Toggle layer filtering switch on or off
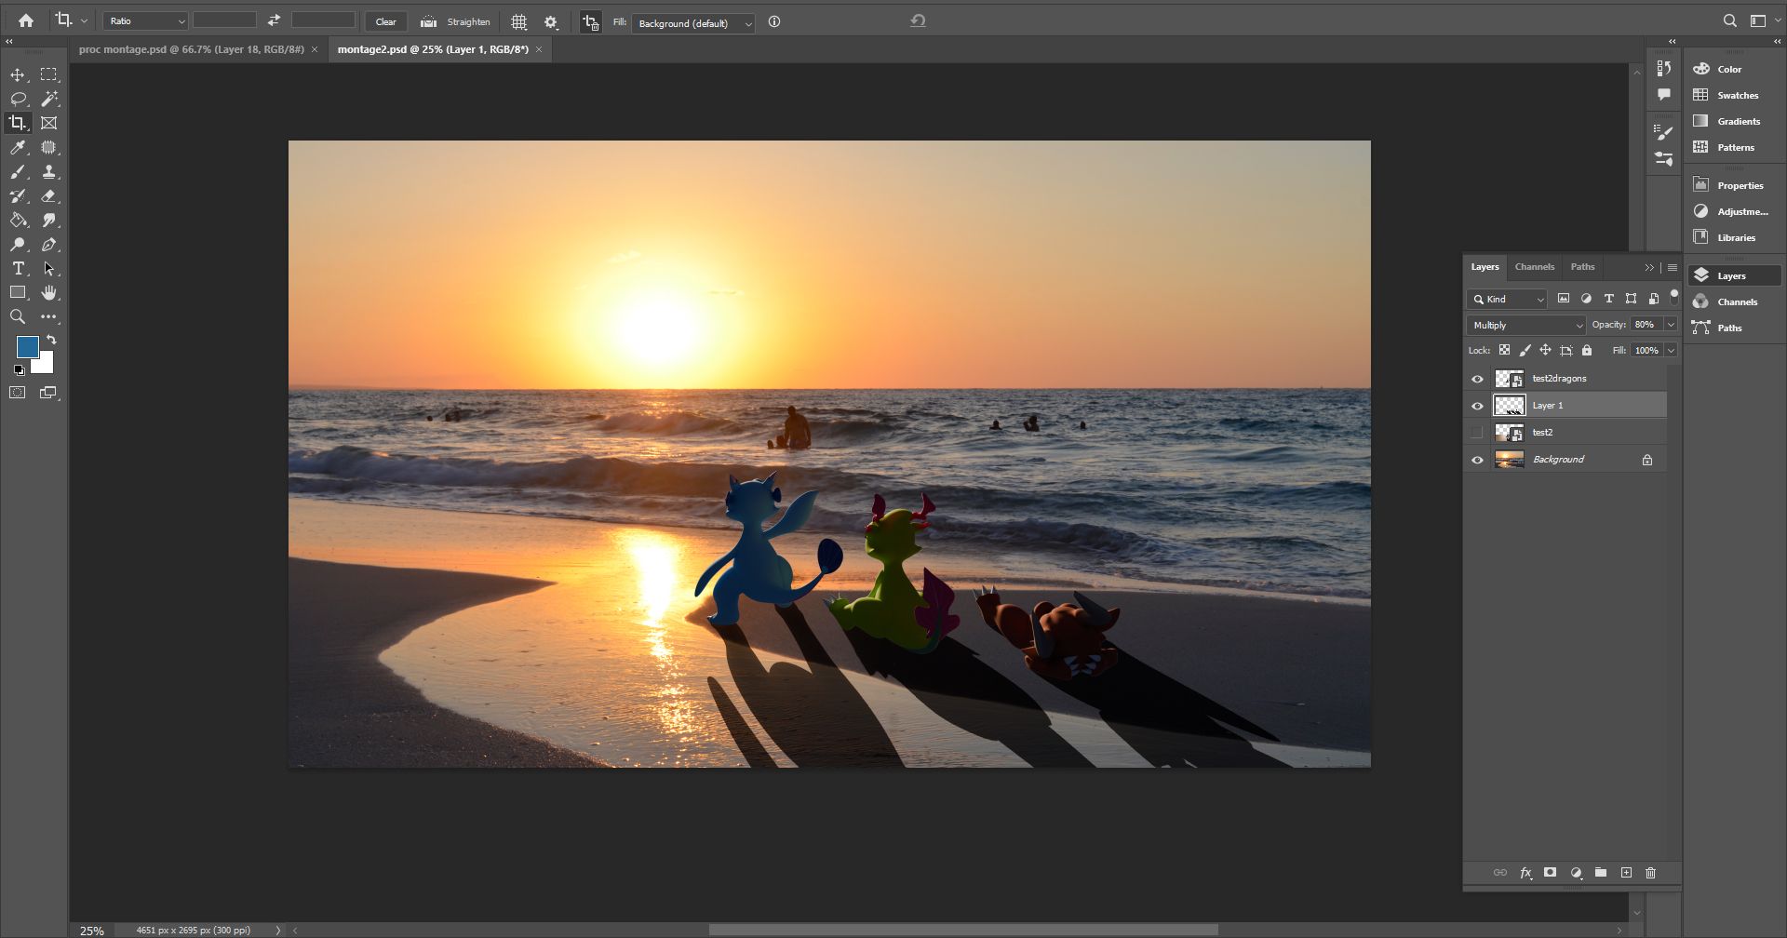Viewport: 1787px width, 938px height. click(x=1673, y=298)
